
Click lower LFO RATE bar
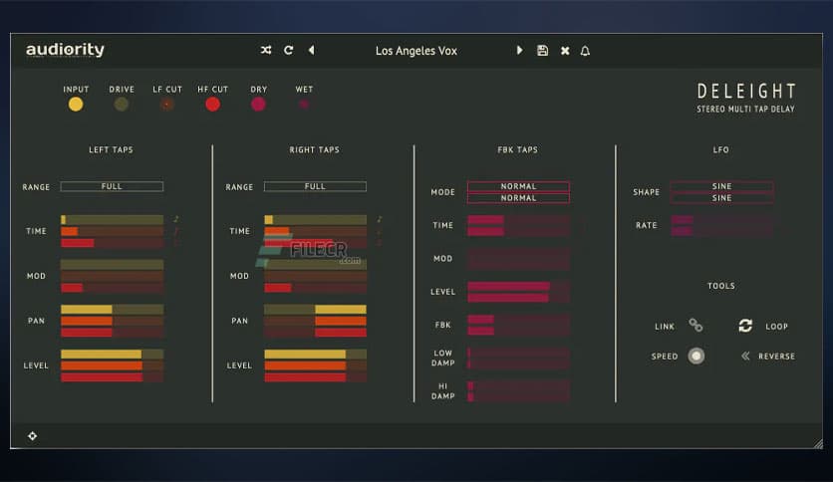(722, 231)
